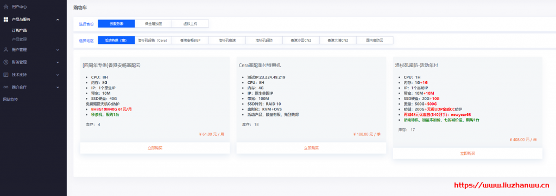Click the green 秒杀机, 限购1台 line
Image resolution: width=556 pixels, height=196 pixels.
pyautogui.click(x=105, y=115)
